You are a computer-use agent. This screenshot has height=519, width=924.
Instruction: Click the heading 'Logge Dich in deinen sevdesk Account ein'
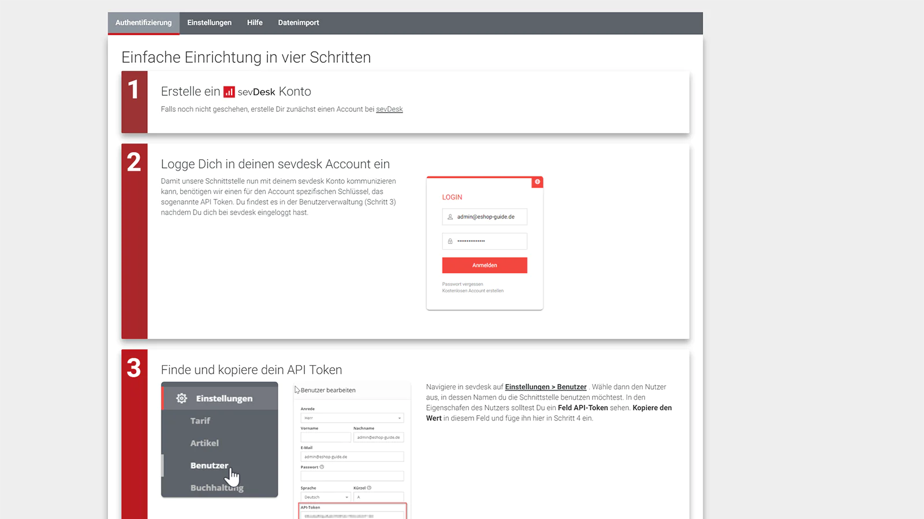[275, 164]
